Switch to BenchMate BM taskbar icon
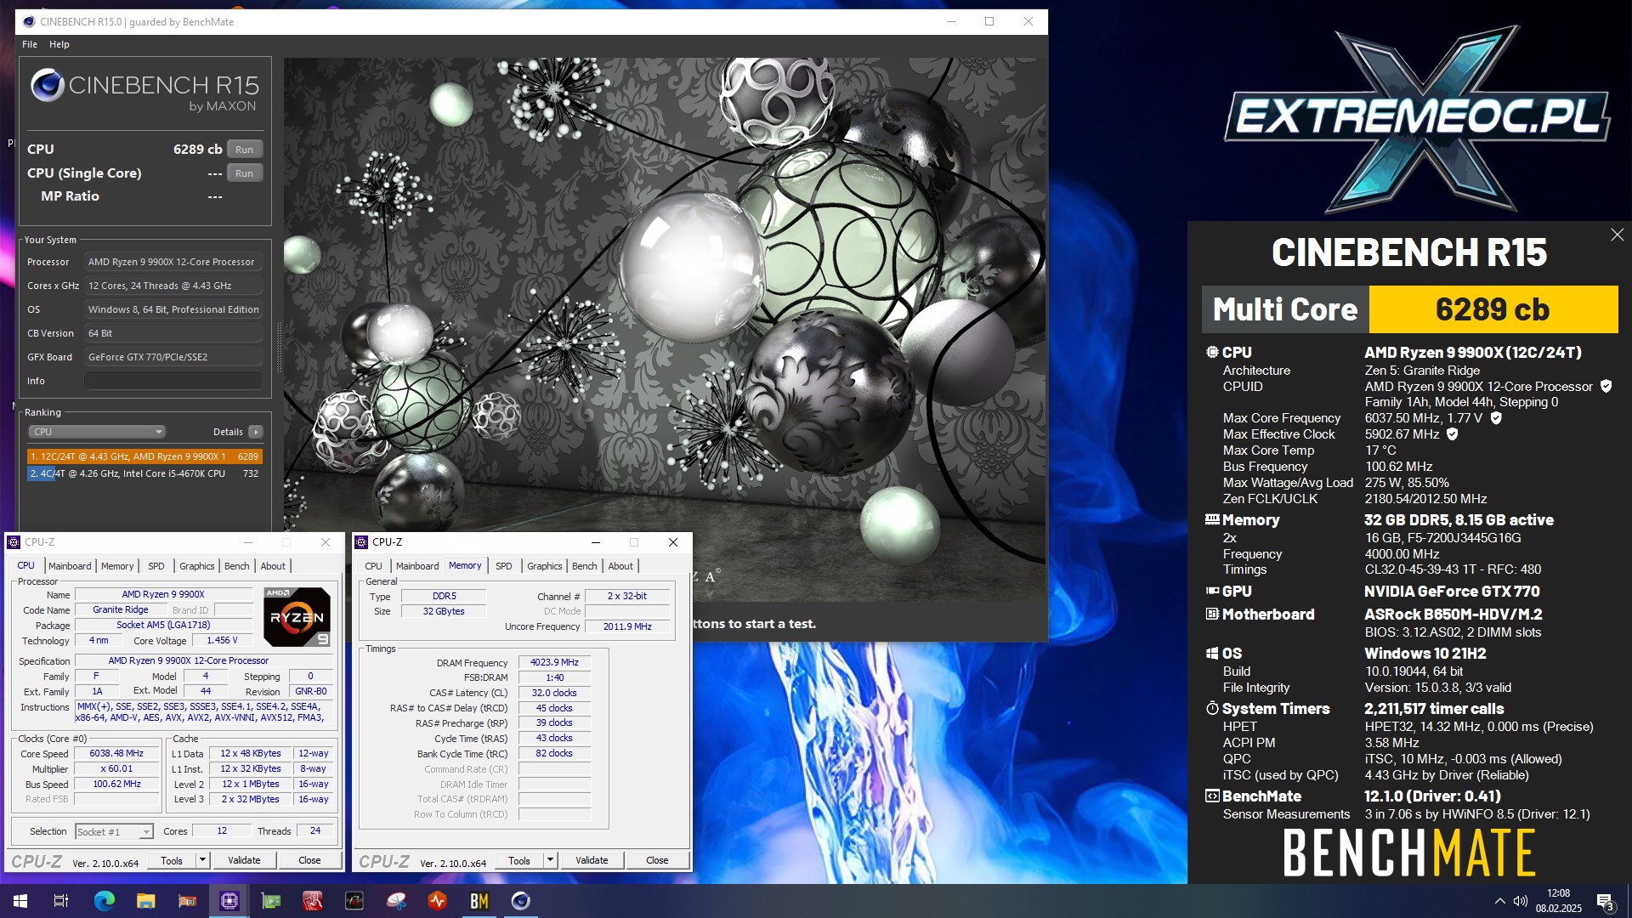Image resolution: width=1632 pixels, height=918 pixels. point(479,901)
